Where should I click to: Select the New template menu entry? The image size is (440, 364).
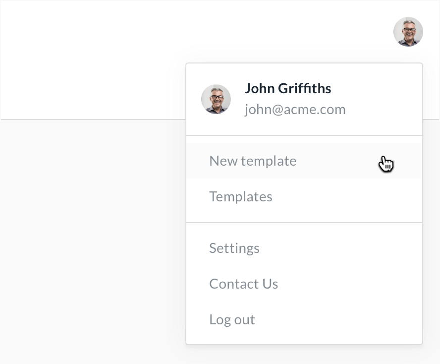(x=304, y=161)
